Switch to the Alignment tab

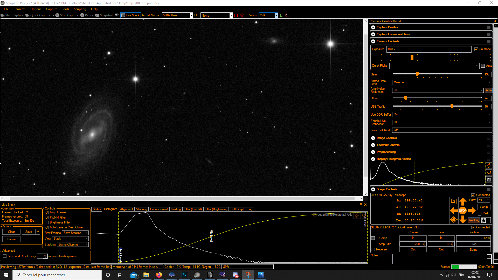(x=127, y=209)
